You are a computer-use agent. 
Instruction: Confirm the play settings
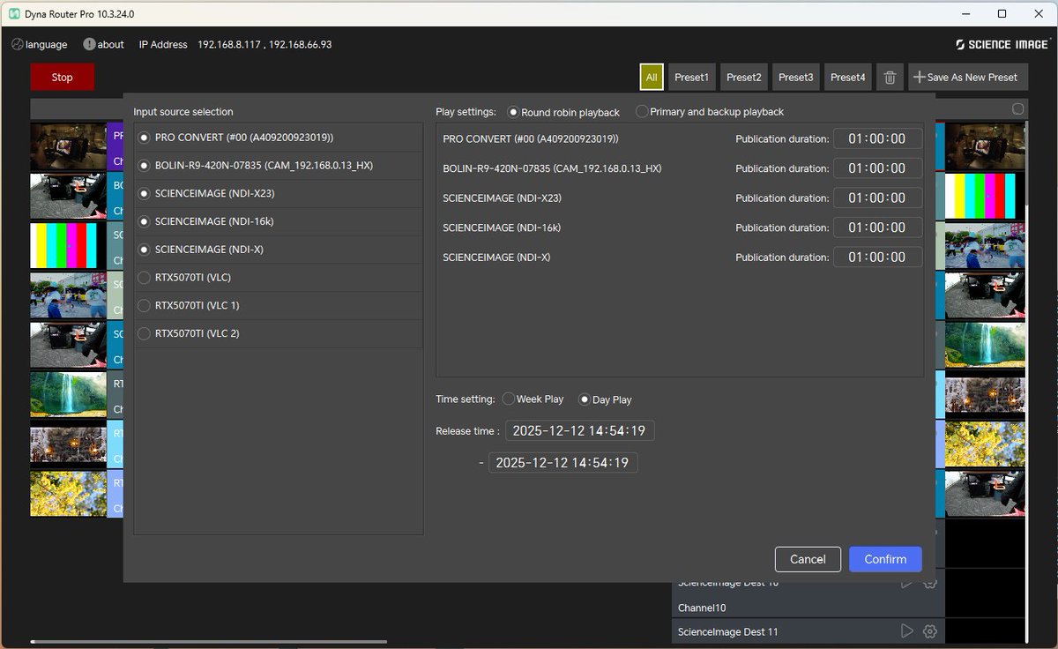[x=885, y=559]
